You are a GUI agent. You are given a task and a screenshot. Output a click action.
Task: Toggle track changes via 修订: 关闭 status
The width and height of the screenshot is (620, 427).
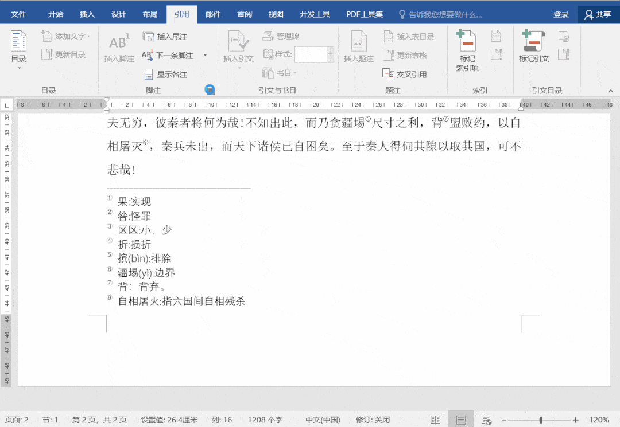[374, 420]
